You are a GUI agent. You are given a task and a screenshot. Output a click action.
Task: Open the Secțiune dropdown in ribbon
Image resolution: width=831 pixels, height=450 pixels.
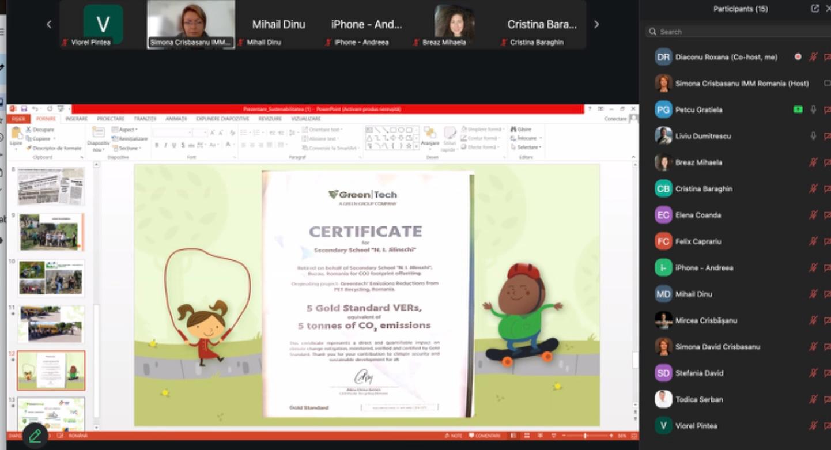128,148
